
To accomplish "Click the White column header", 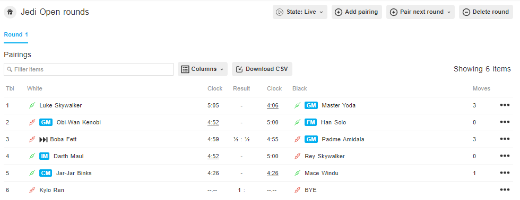I will 34,88.
